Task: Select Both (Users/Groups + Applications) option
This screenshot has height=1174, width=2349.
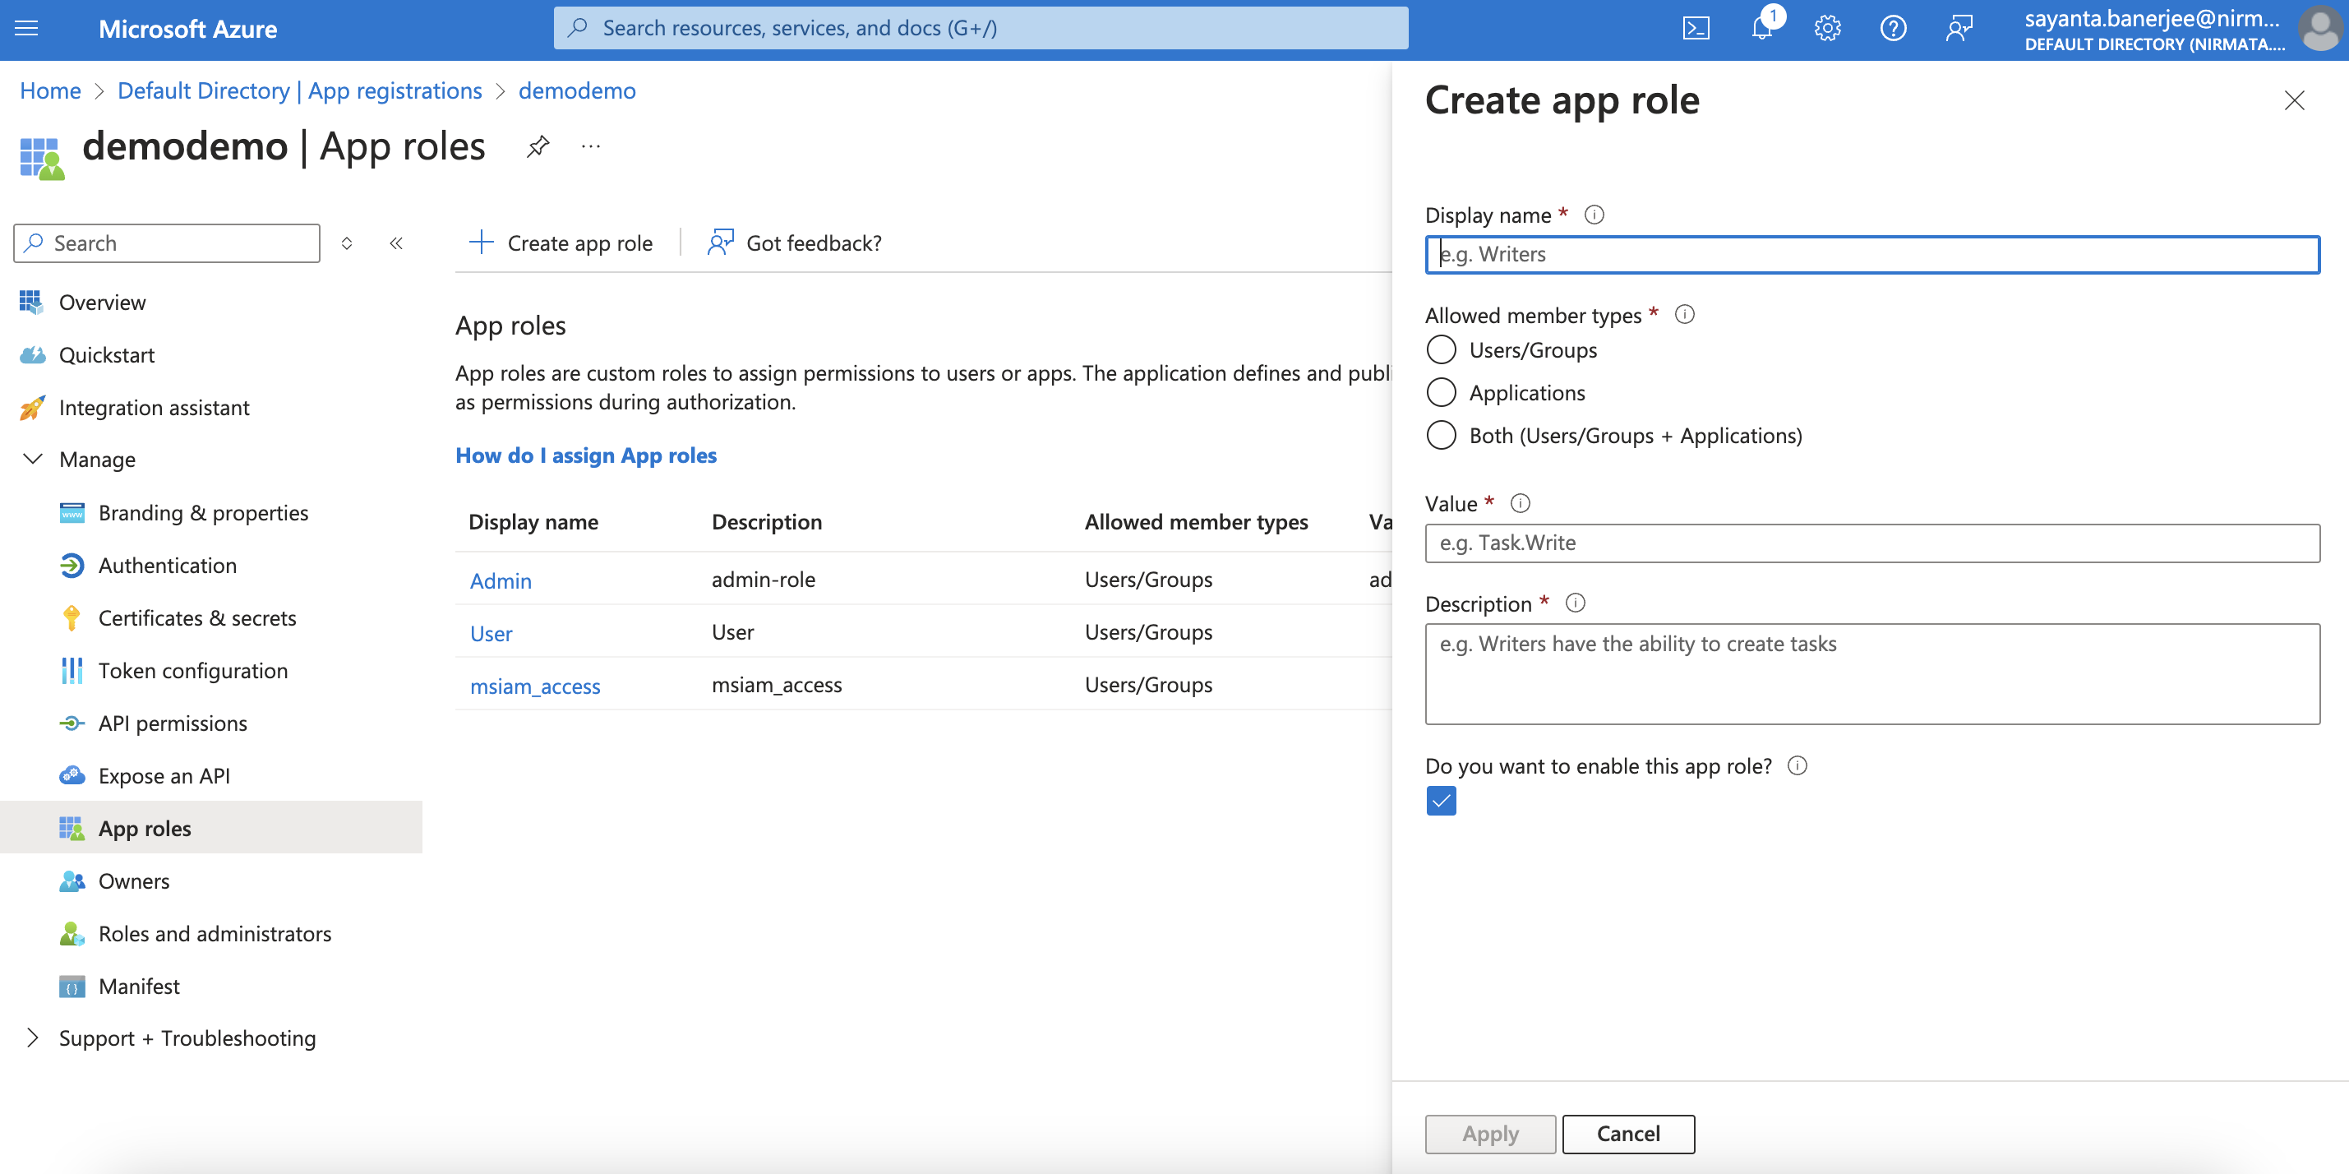Action: click(x=1441, y=435)
